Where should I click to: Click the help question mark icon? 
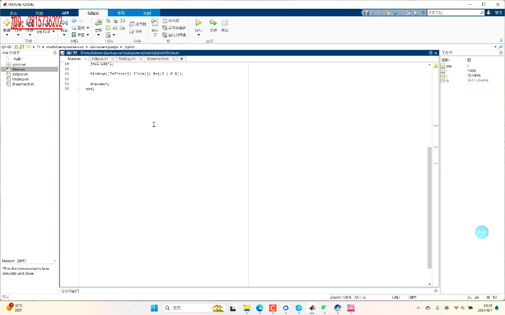click(x=416, y=13)
